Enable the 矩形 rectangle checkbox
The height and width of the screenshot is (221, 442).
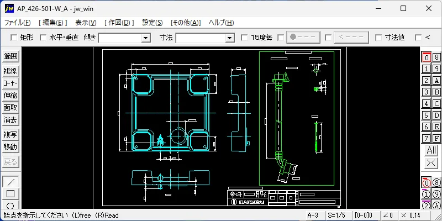[x=14, y=38]
